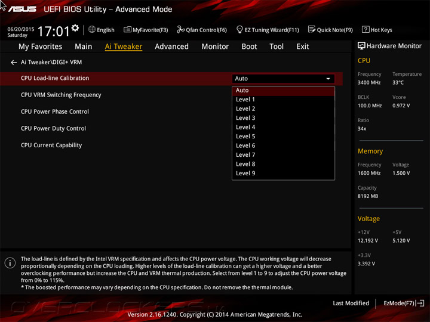Switch to the Boot tab
The height and width of the screenshot is (322, 430).
point(249,47)
